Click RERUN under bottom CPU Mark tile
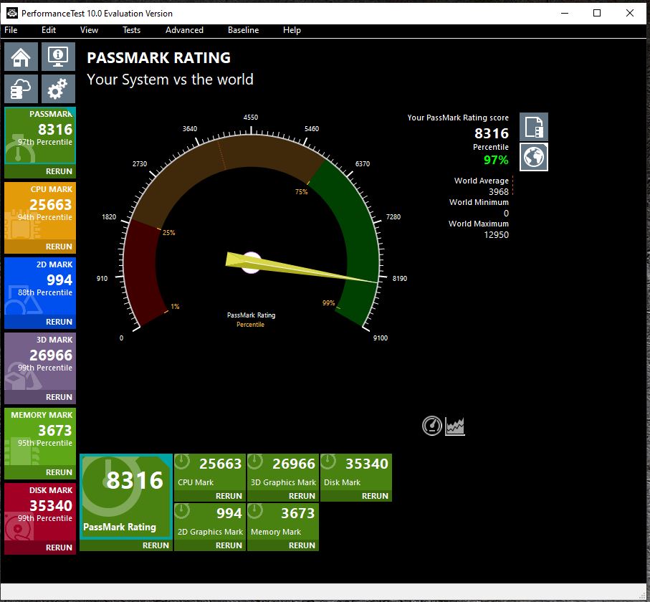Image resolution: width=650 pixels, height=602 pixels. pos(229,496)
